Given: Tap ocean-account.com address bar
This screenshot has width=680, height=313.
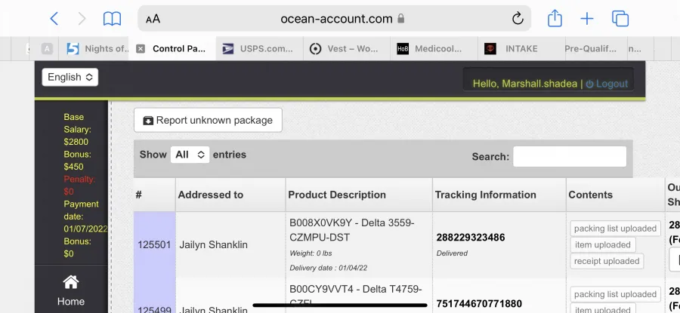Looking at the screenshot, I should [335, 19].
